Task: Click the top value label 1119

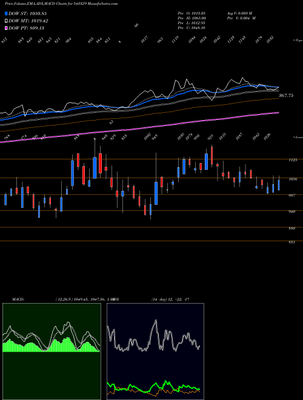Action: (175, 39)
